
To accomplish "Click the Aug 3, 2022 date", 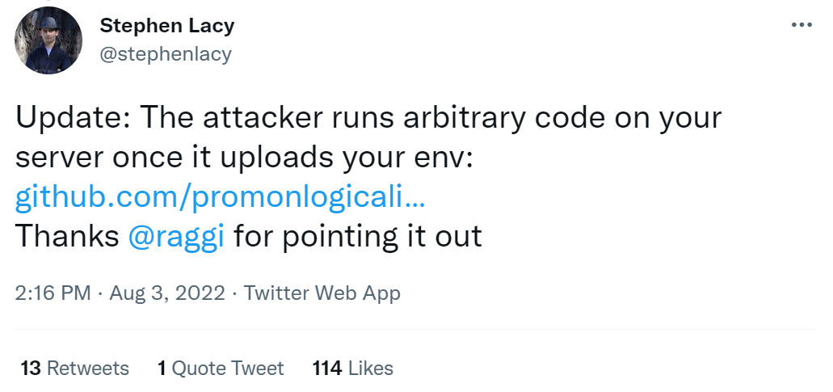I will point(166,293).
